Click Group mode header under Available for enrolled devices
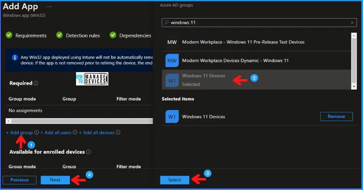363x190 pixels. pos(22,167)
